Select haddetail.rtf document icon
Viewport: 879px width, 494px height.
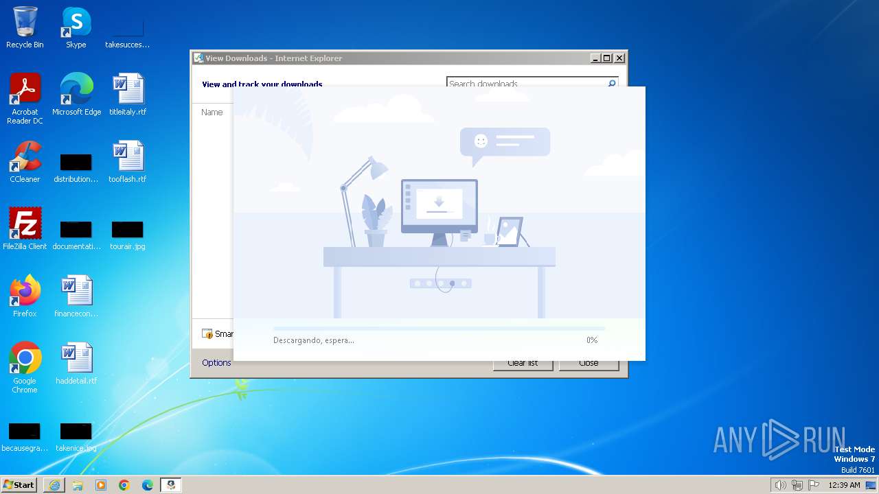(x=76, y=364)
